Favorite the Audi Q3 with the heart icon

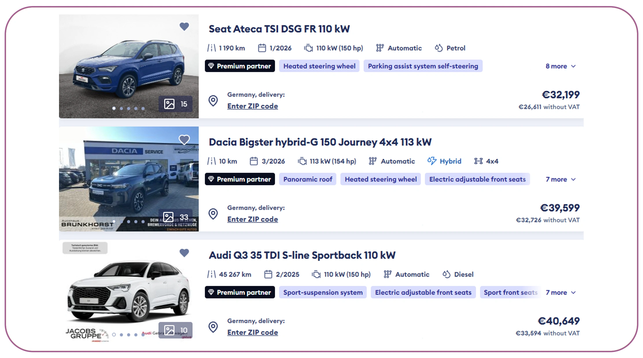pos(185,253)
